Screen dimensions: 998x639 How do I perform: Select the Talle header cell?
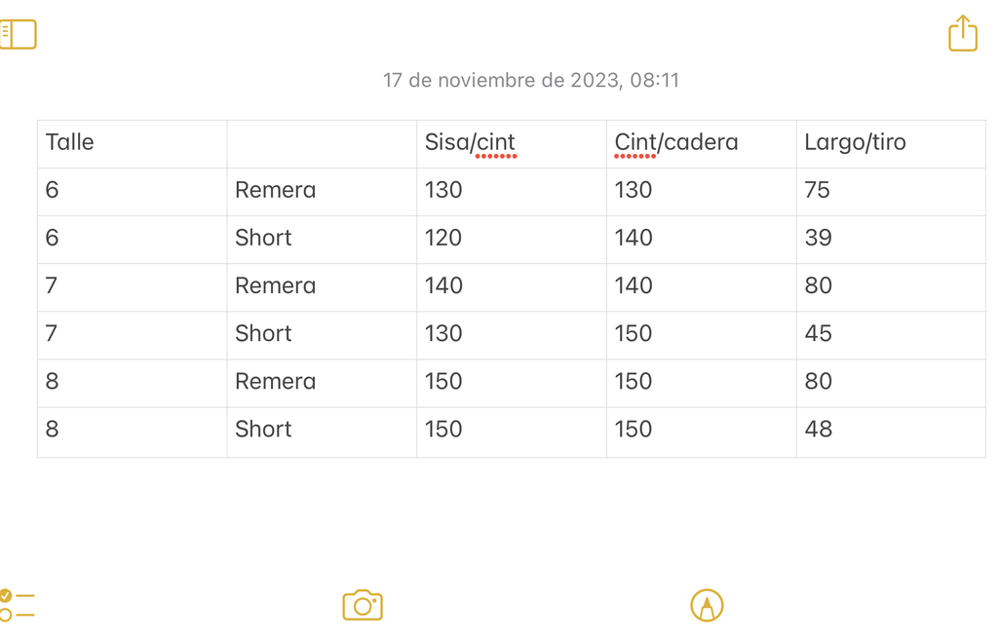133,144
